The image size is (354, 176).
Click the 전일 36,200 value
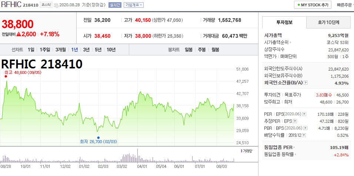click(103, 20)
